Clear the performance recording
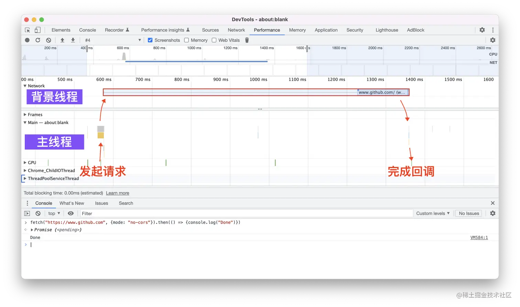Viewport: 520px width, 307px height. 48,40
